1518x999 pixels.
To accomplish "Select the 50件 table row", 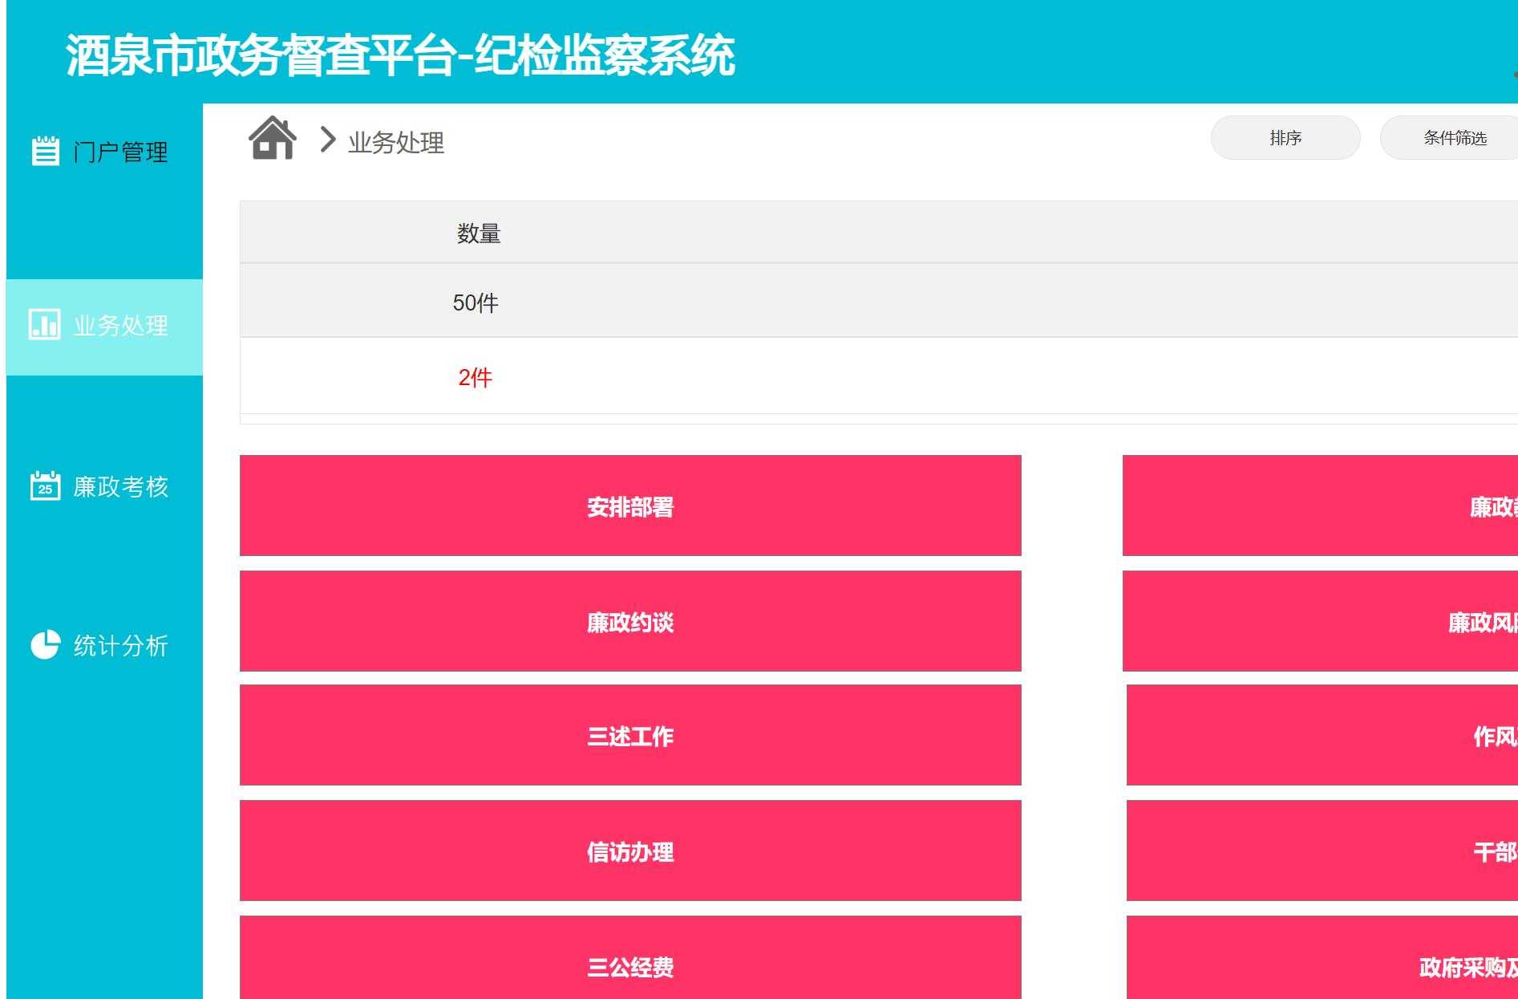I will click(x=475, y=303).
